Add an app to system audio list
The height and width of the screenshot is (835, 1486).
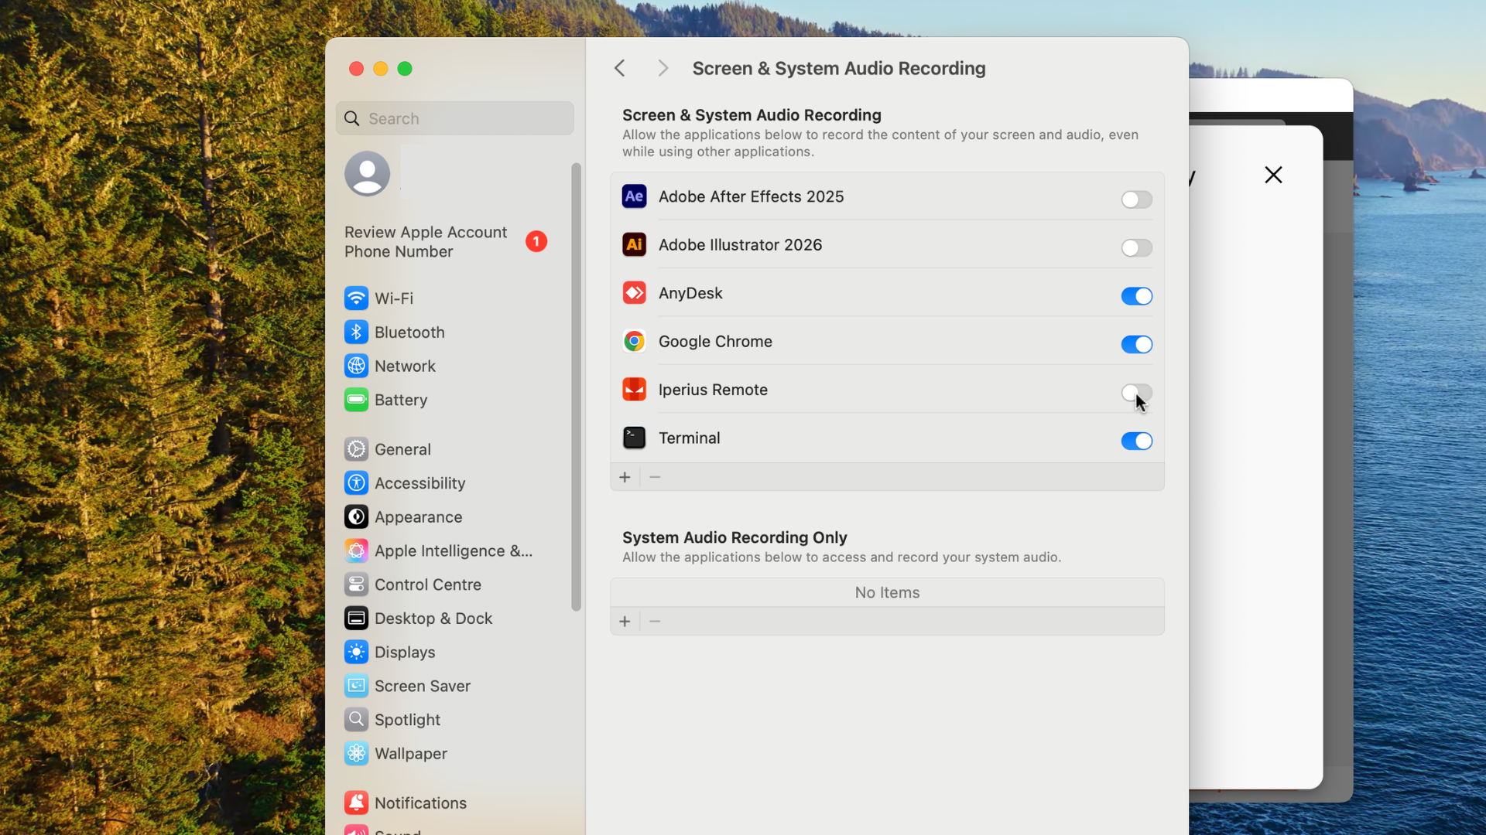pyautogui.click(x=625, y=622)
